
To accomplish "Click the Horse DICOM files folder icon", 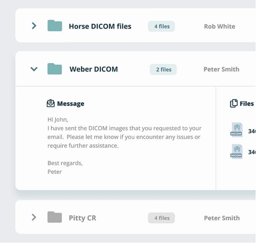I will [55, 26].
